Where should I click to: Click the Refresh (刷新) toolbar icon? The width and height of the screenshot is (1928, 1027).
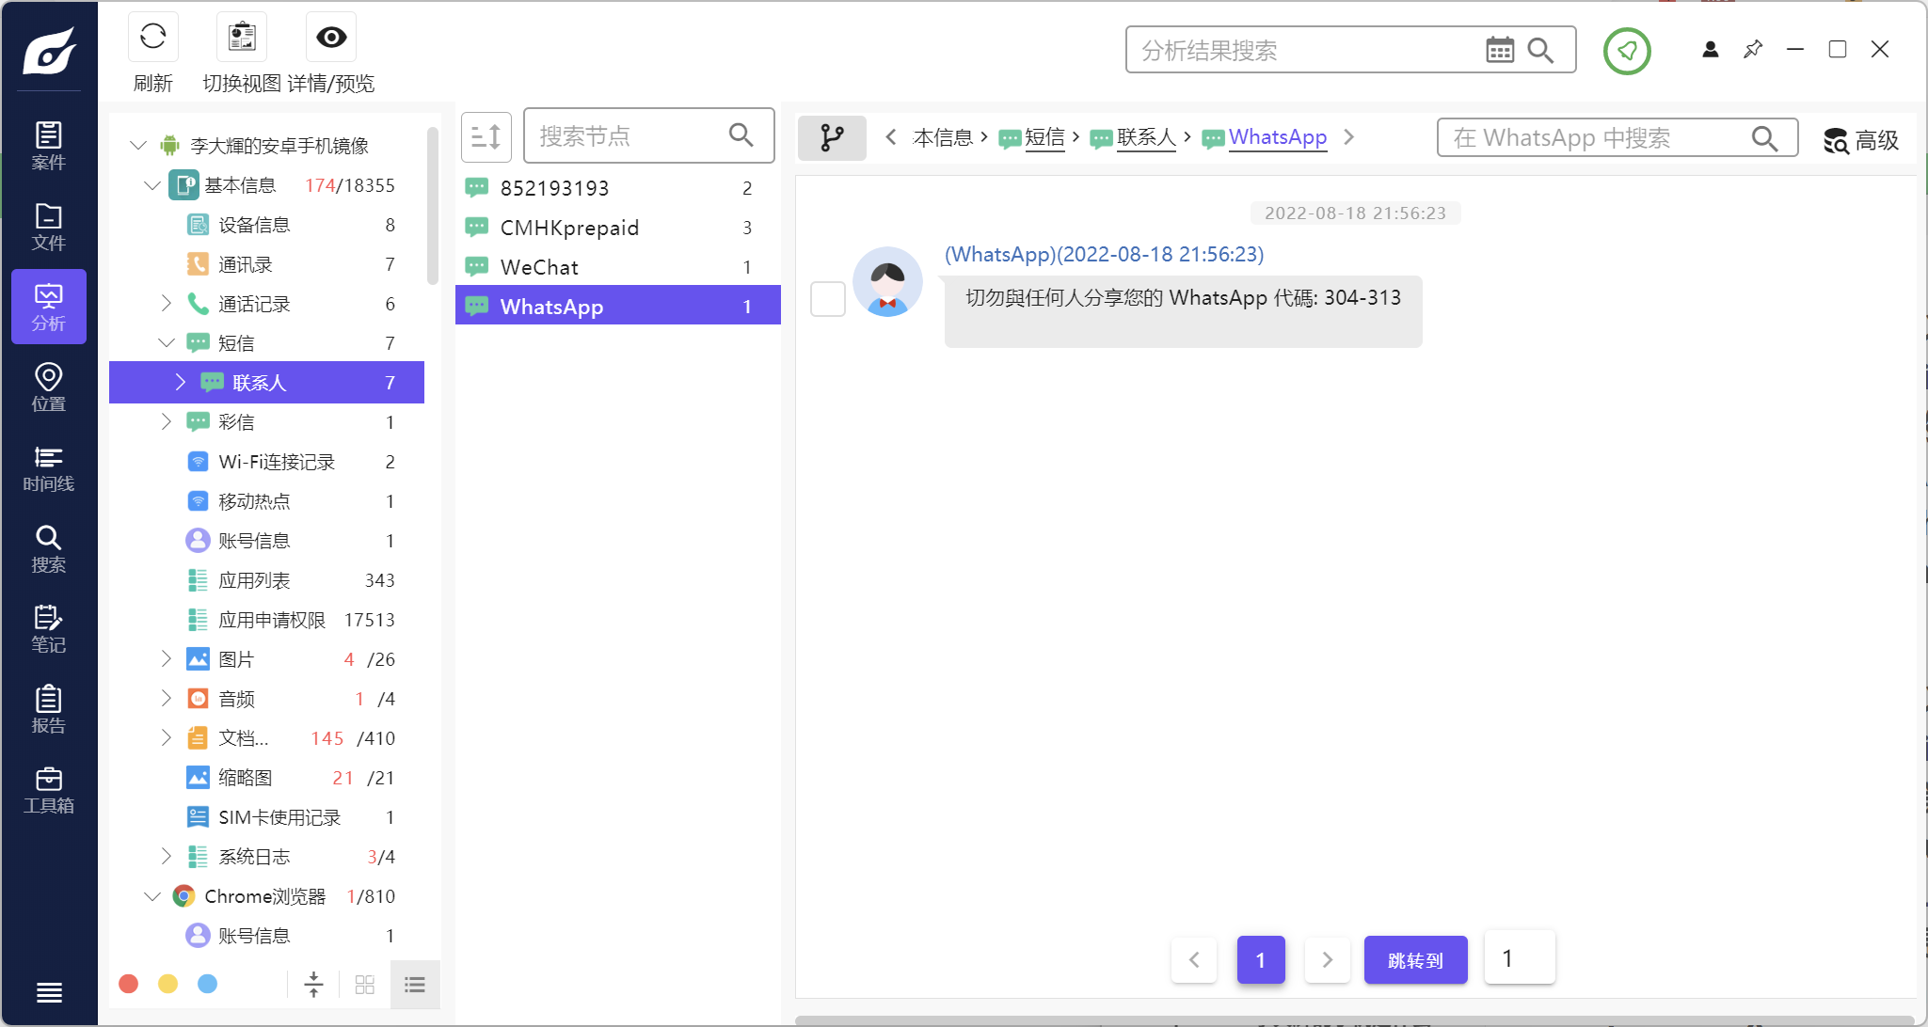pos(152,38)
